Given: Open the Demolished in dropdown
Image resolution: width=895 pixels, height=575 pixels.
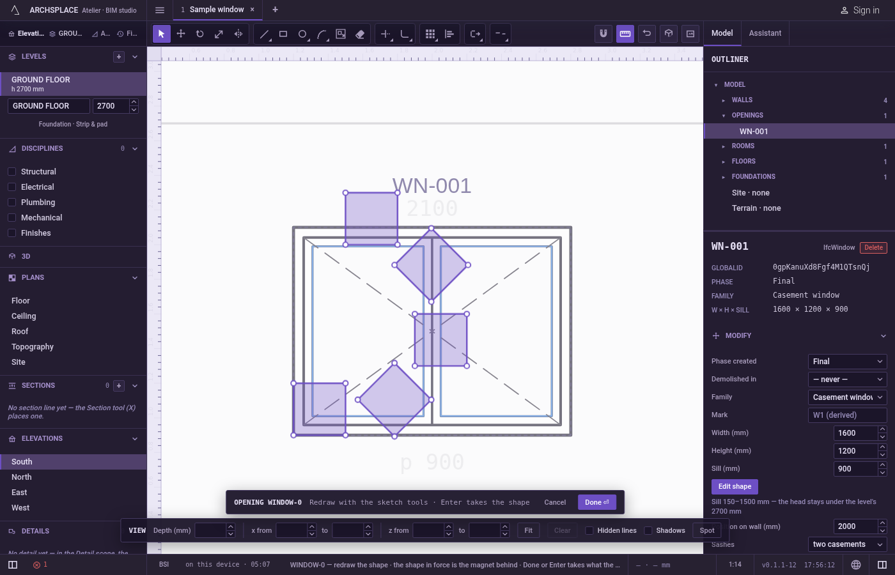Looking at the screenshot, I should (x=848, y=379).
